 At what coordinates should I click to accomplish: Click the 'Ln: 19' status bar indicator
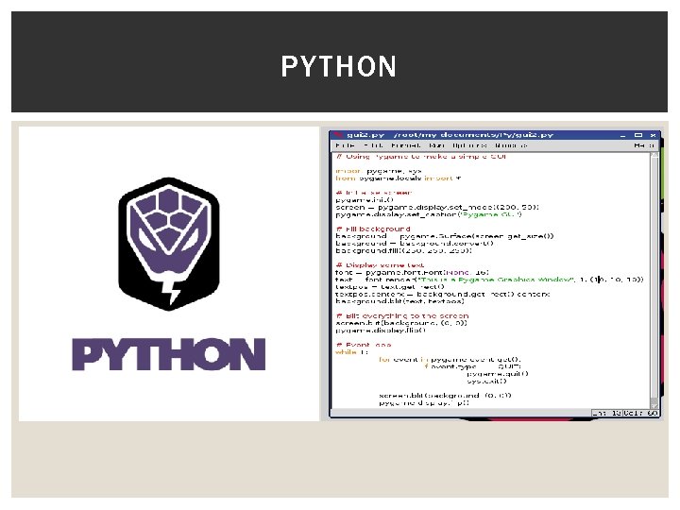click(x=606, y=414)
